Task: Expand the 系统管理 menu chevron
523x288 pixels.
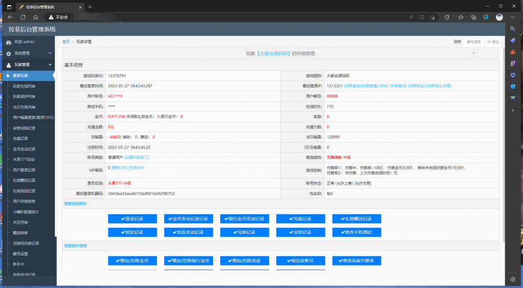Action: pos(50,54)
